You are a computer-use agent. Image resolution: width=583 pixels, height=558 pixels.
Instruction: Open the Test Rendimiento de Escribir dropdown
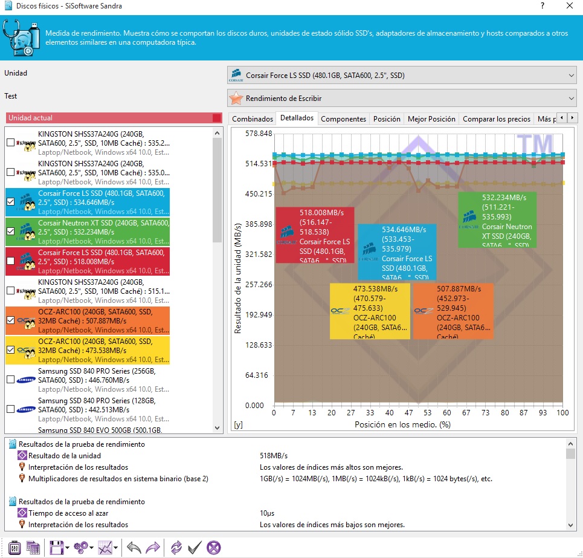pyautogui.click(x=402, y=98)
